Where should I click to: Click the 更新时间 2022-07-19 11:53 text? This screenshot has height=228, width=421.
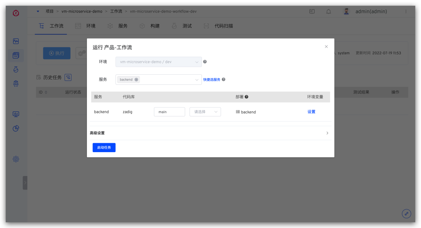click(378, 53)
